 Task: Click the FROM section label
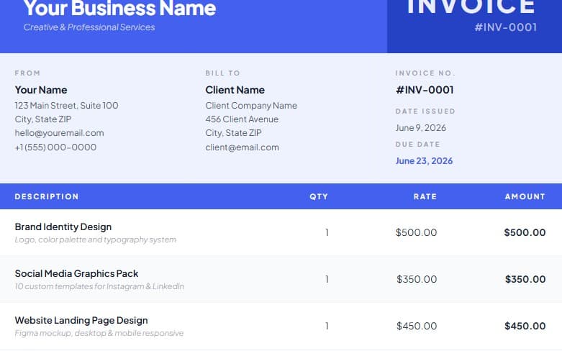click(x=27, y=73)
